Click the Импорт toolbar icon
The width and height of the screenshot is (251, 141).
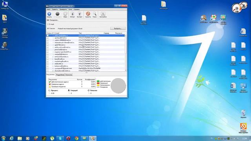(72, 14)
